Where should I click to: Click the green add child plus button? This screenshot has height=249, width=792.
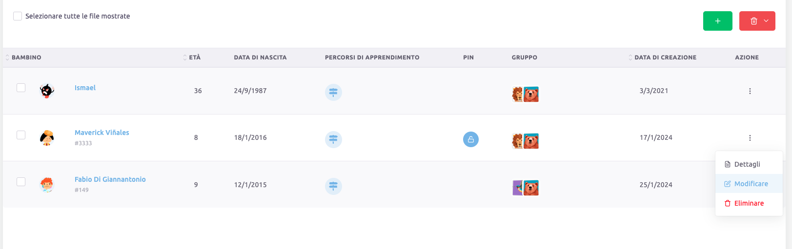(717, 21)
